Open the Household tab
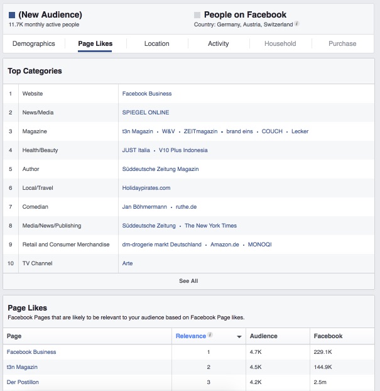The image size is (380, 391). click(280, 43)
